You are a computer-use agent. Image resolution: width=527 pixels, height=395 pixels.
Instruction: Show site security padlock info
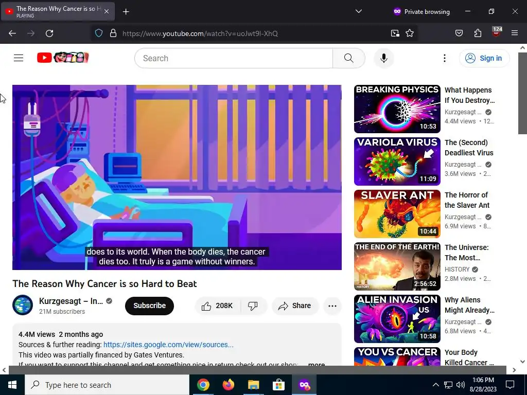pyautogui.click(x=113, y=33)
